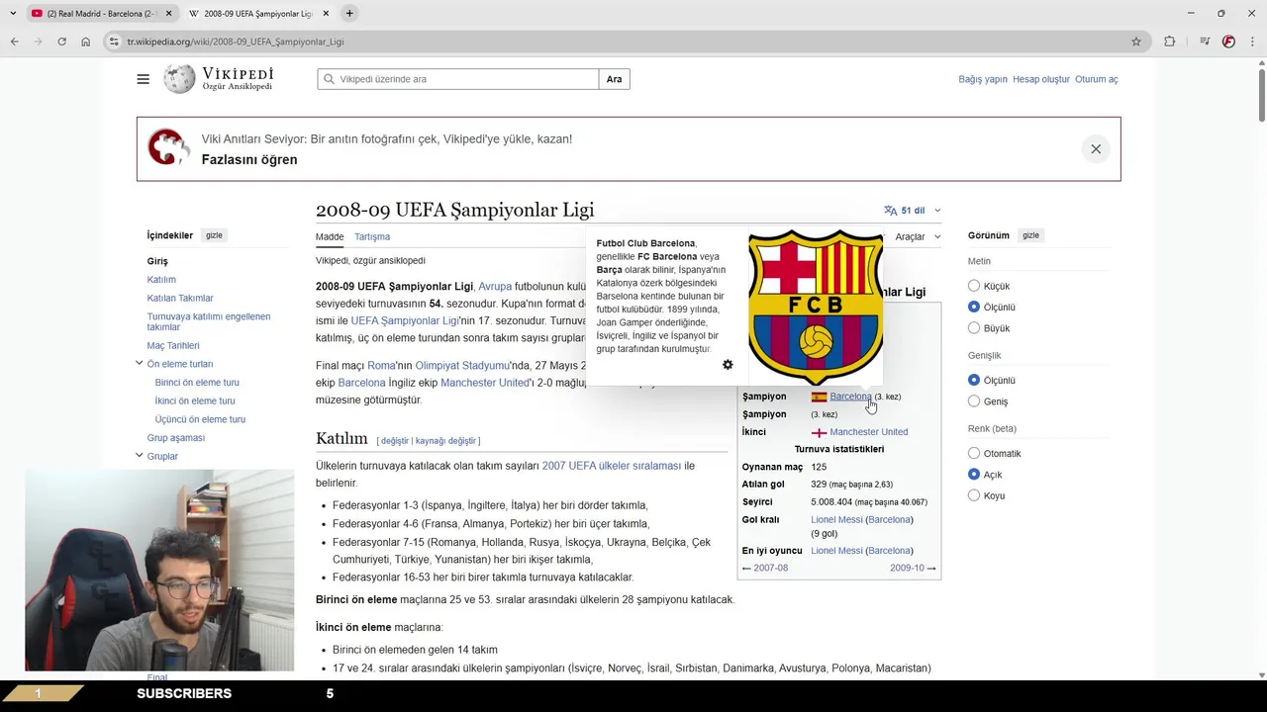Click the Vikipedi globe logo
Viewport: 1267px width, 712px height.
(x=179, y=79)
